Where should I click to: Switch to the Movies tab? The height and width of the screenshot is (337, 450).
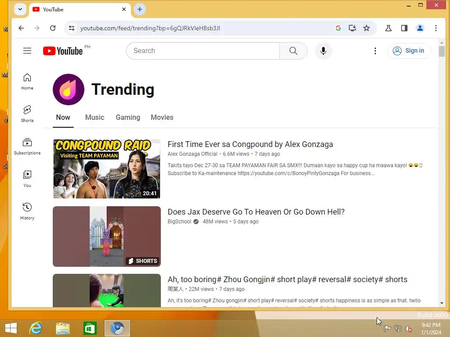pyautogui.click(x=162, y=118)
